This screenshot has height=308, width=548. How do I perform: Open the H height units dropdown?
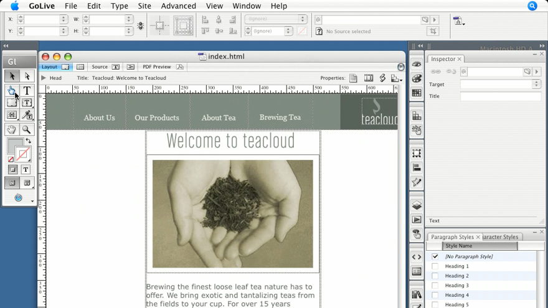pyautogui.click(x=129, y=31)
